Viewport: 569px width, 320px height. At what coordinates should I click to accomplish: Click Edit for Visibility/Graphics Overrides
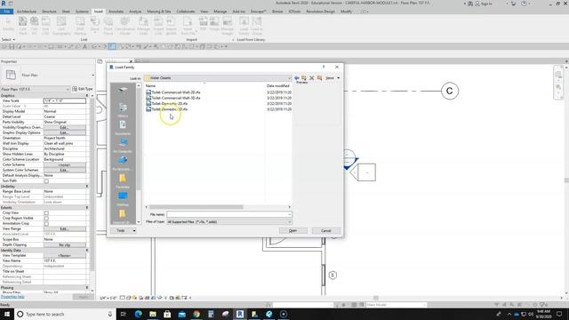[65, 128]
